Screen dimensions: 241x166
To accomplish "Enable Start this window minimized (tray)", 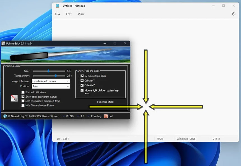I will tap(23, 101).
